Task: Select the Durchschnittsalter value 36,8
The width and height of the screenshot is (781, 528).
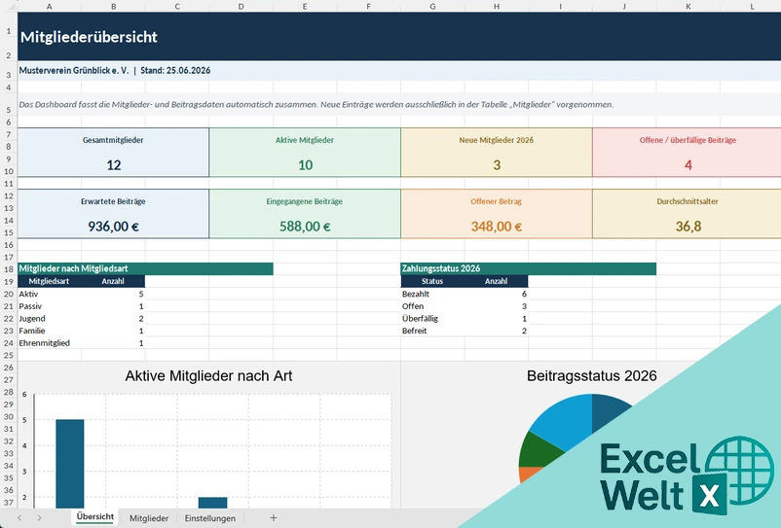Action: (x=688, y=227)
